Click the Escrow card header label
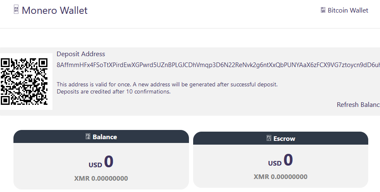380x192 pixels. [x=284, y=138]
